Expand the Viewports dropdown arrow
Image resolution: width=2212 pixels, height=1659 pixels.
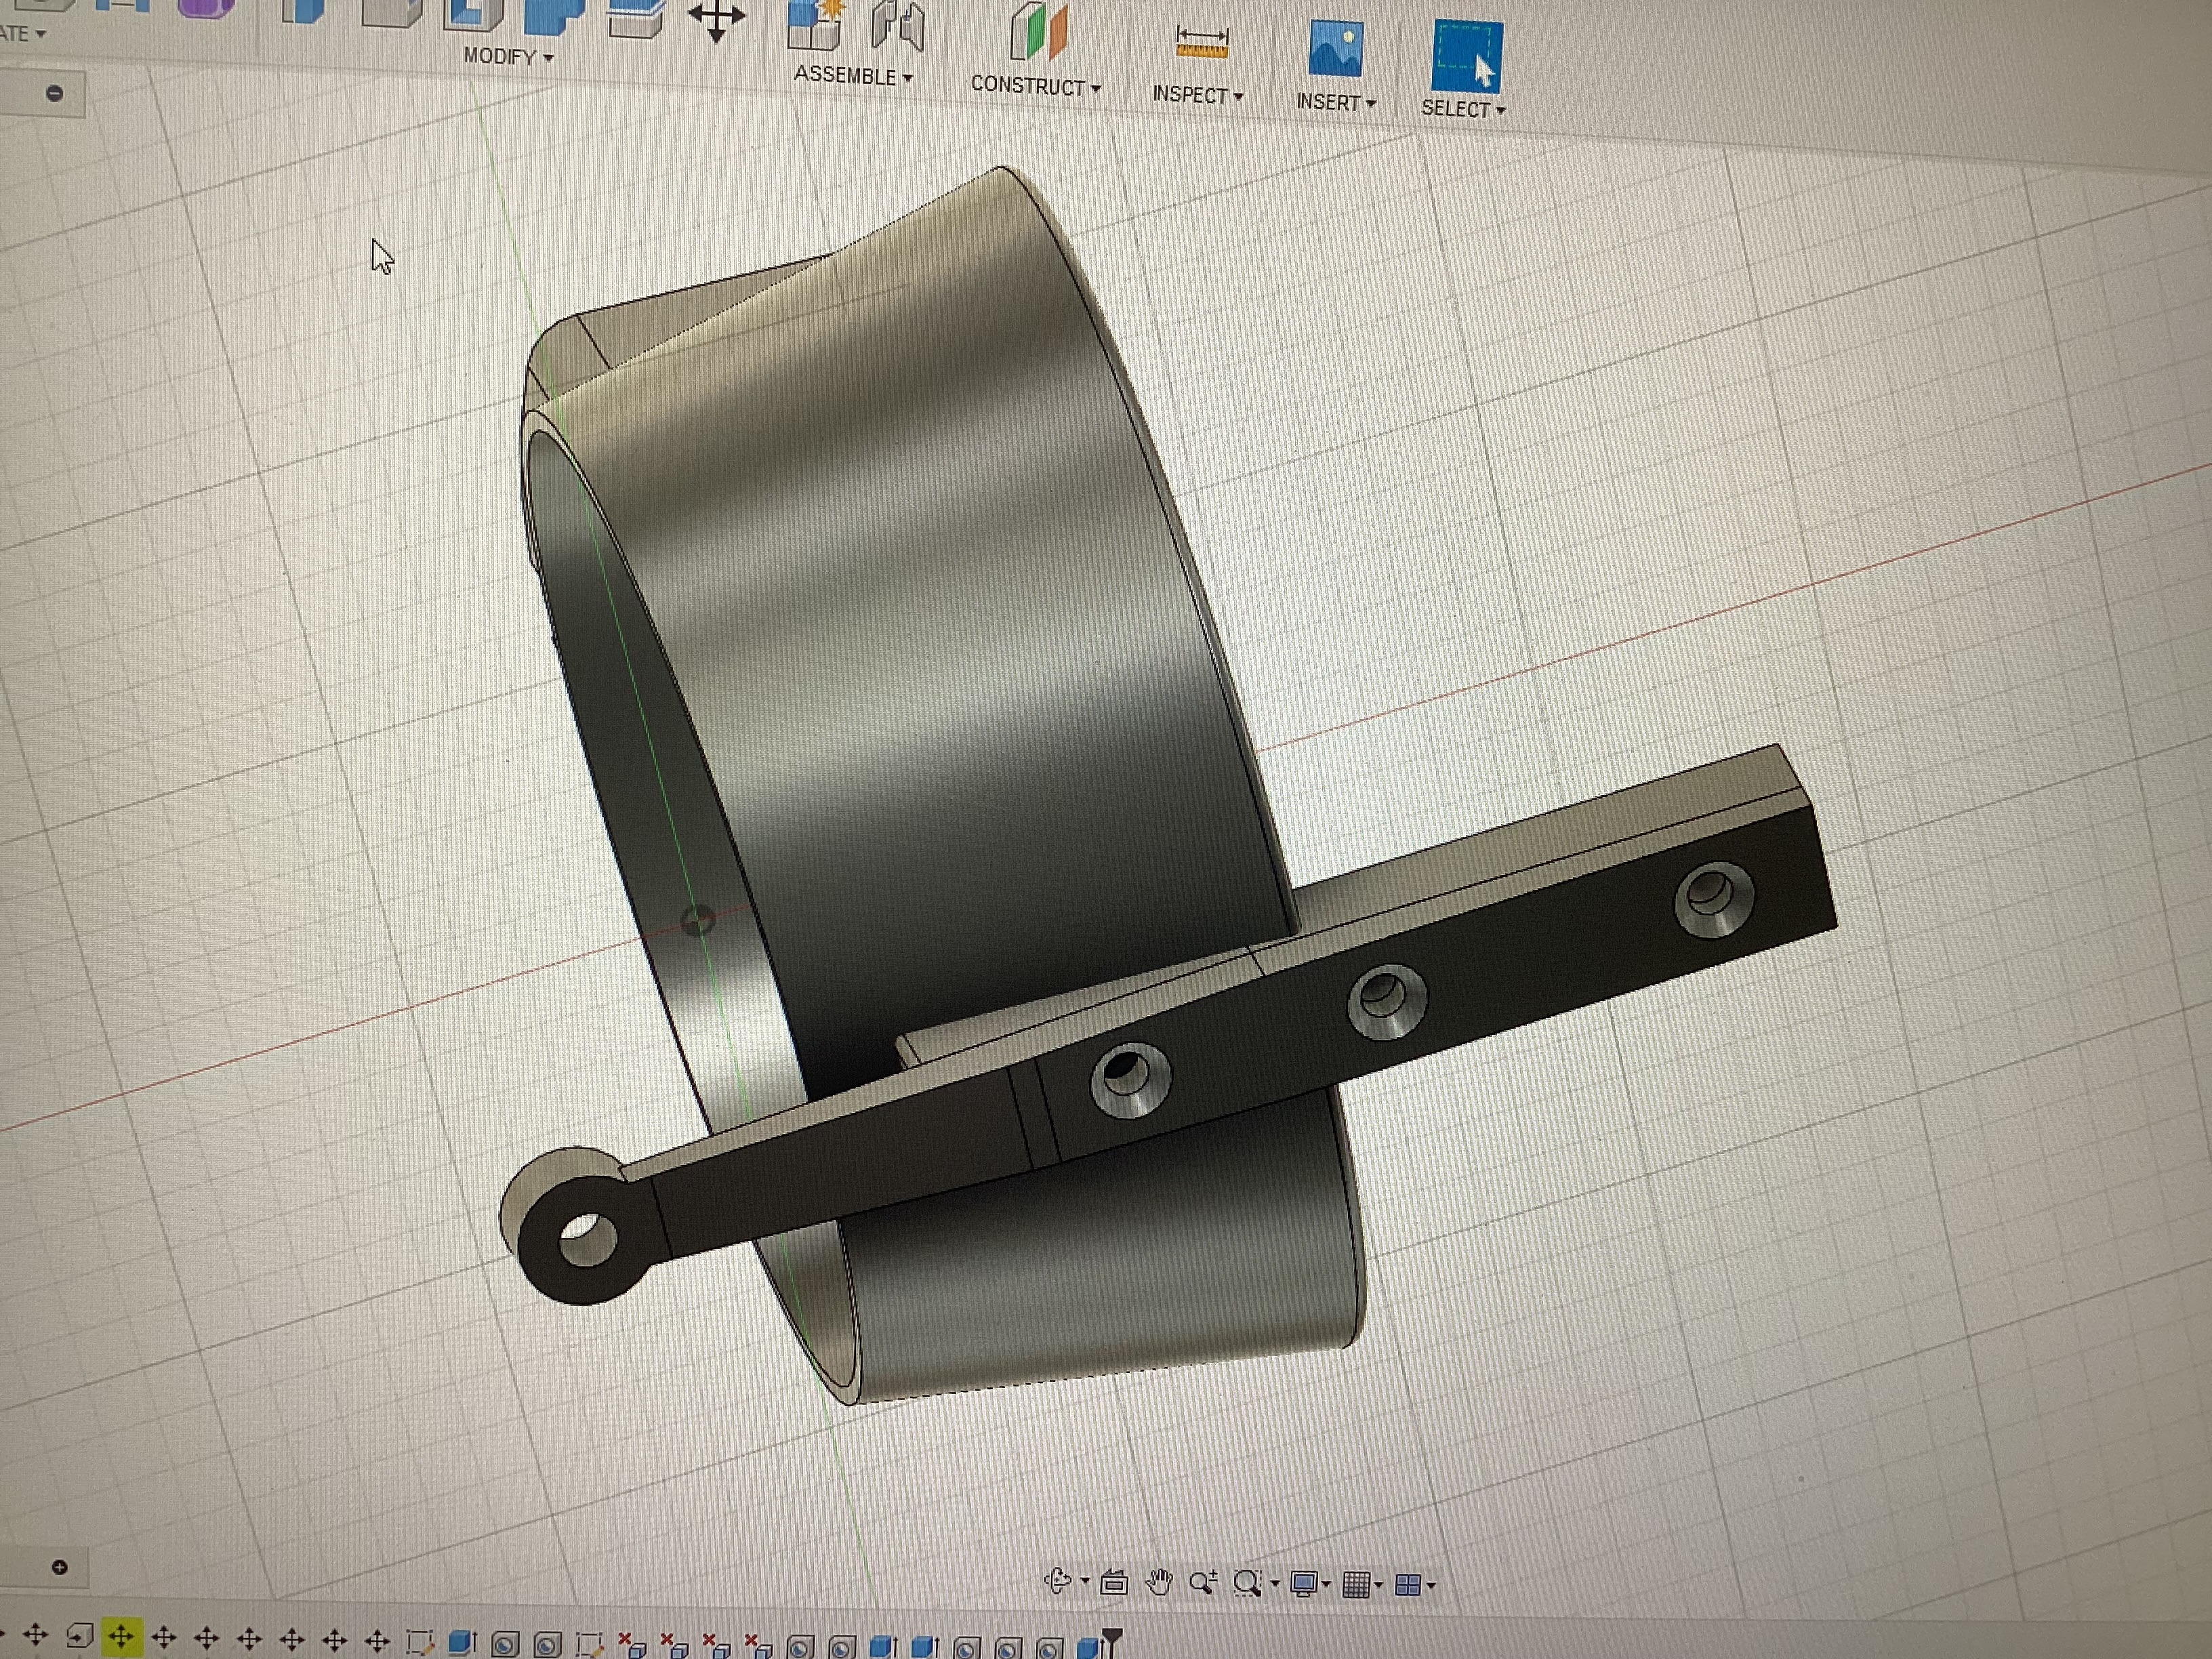(x=1431, y=1586)
